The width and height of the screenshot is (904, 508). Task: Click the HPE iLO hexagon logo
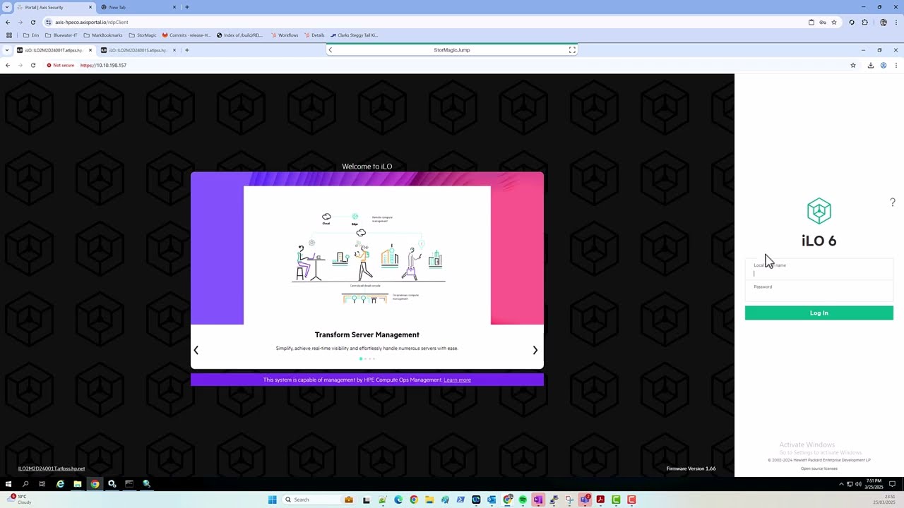819,211
